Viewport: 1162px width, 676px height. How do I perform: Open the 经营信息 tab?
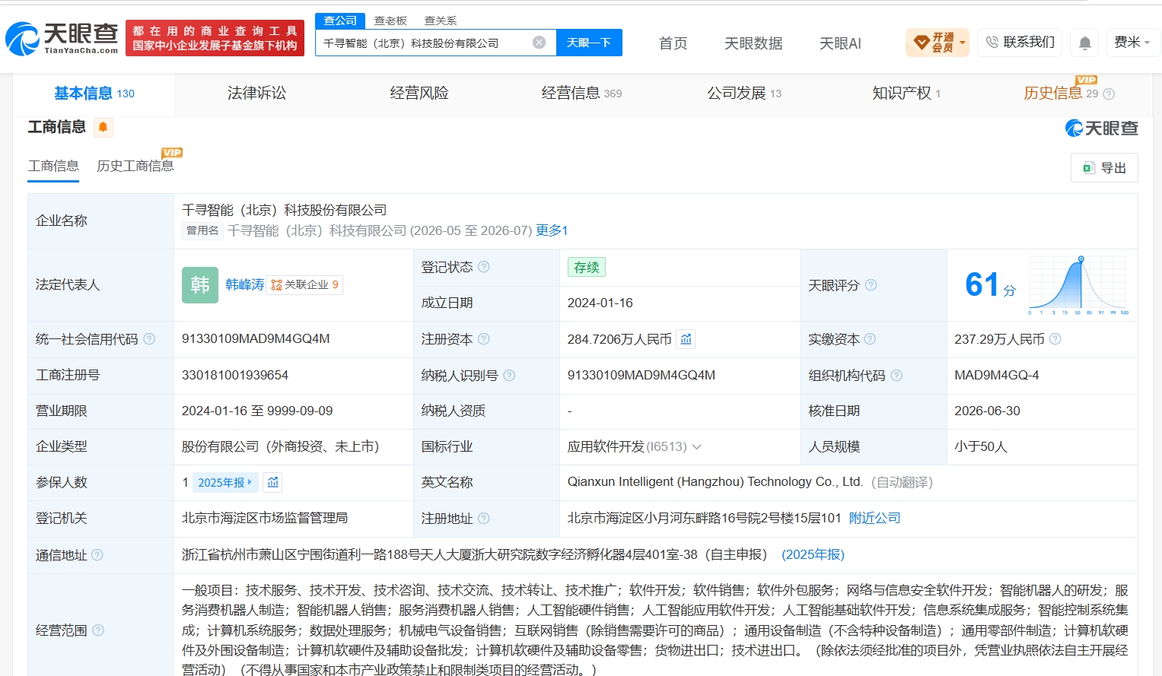point(581,94)
